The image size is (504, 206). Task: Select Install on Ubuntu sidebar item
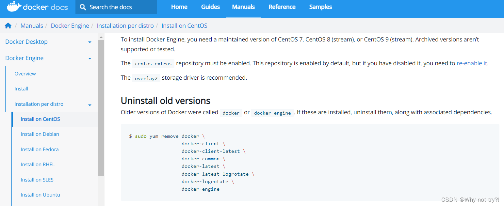click(x=40, y=195)
